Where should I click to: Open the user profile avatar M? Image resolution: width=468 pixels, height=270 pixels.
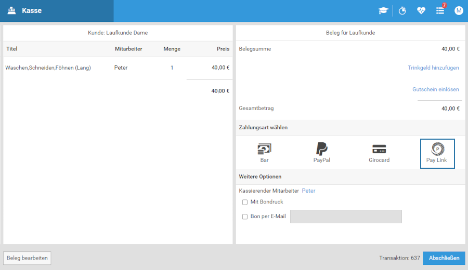(459, 11)
